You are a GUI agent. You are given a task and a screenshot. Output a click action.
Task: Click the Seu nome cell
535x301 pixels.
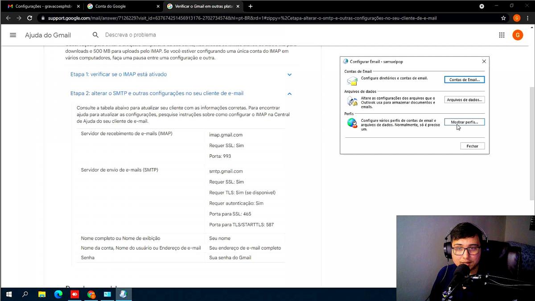tap(220, 239)
